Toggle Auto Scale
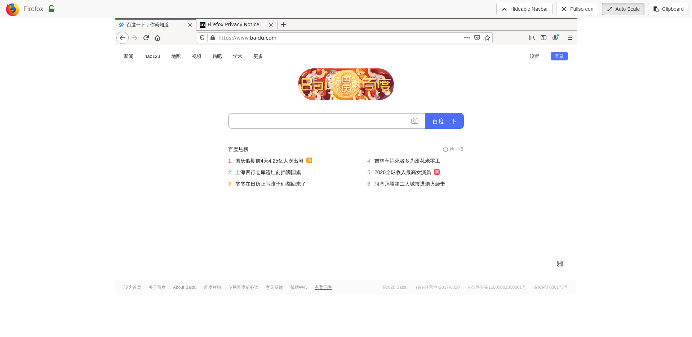The image size is (692, 337). tap(623, 9)
